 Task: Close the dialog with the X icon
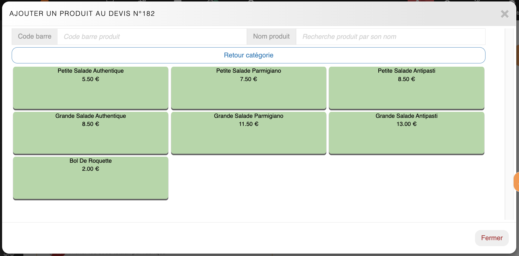(505, 14)
